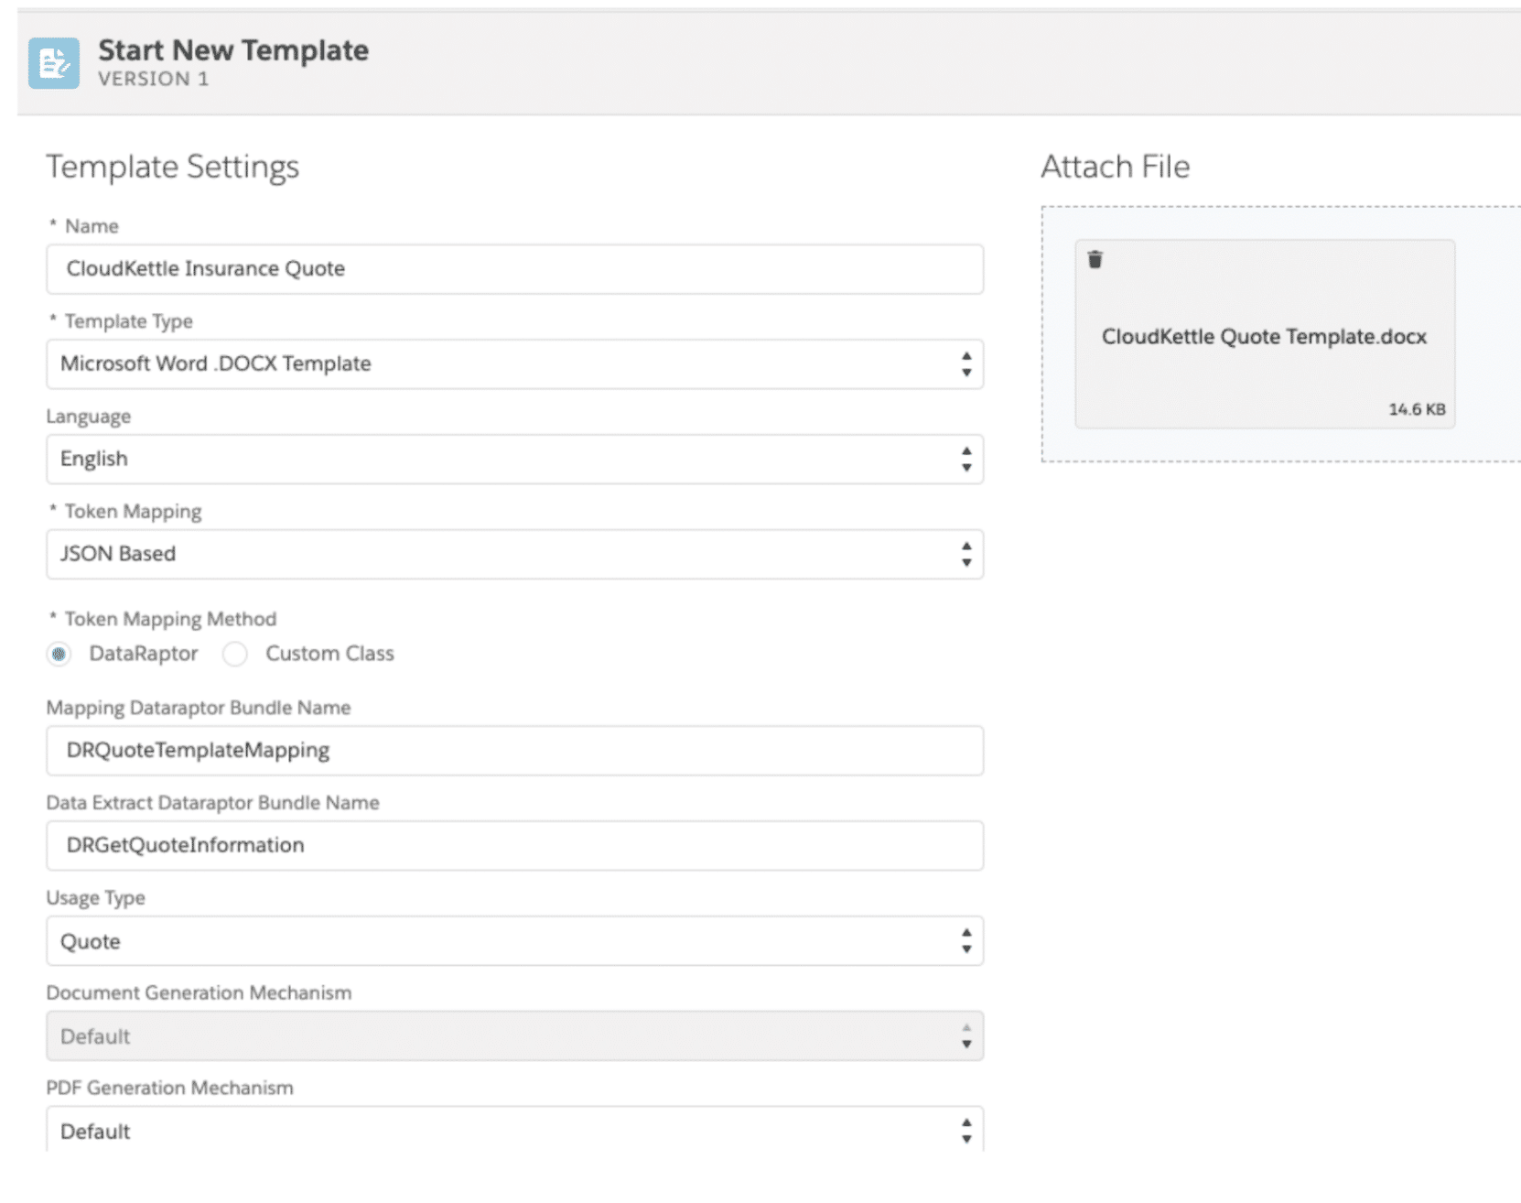This screenshot has height=1203, width=1521.
Task: Click the Template Settings heading
Action: (173, 167)
